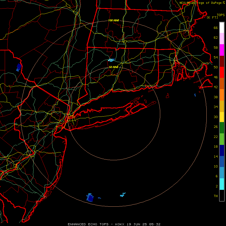
Task: Select the light green legend band
Action: 222,139
